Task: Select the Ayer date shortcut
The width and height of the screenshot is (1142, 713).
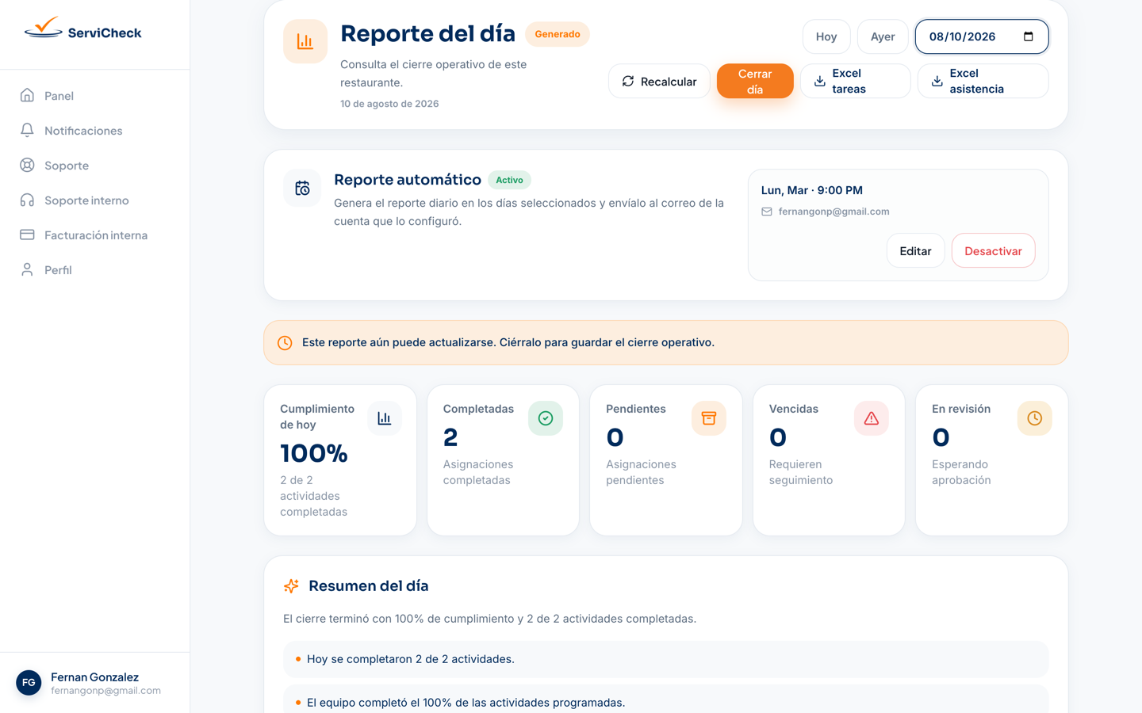Action: pos(883,36)
